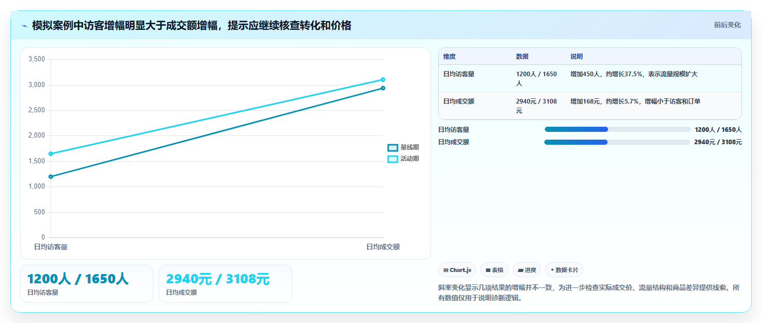The width and height of the screenshot is (762, 323).
Task: Click the 日均成交额 progress bar
Action: pyautogui.click(x=617, y=142)
